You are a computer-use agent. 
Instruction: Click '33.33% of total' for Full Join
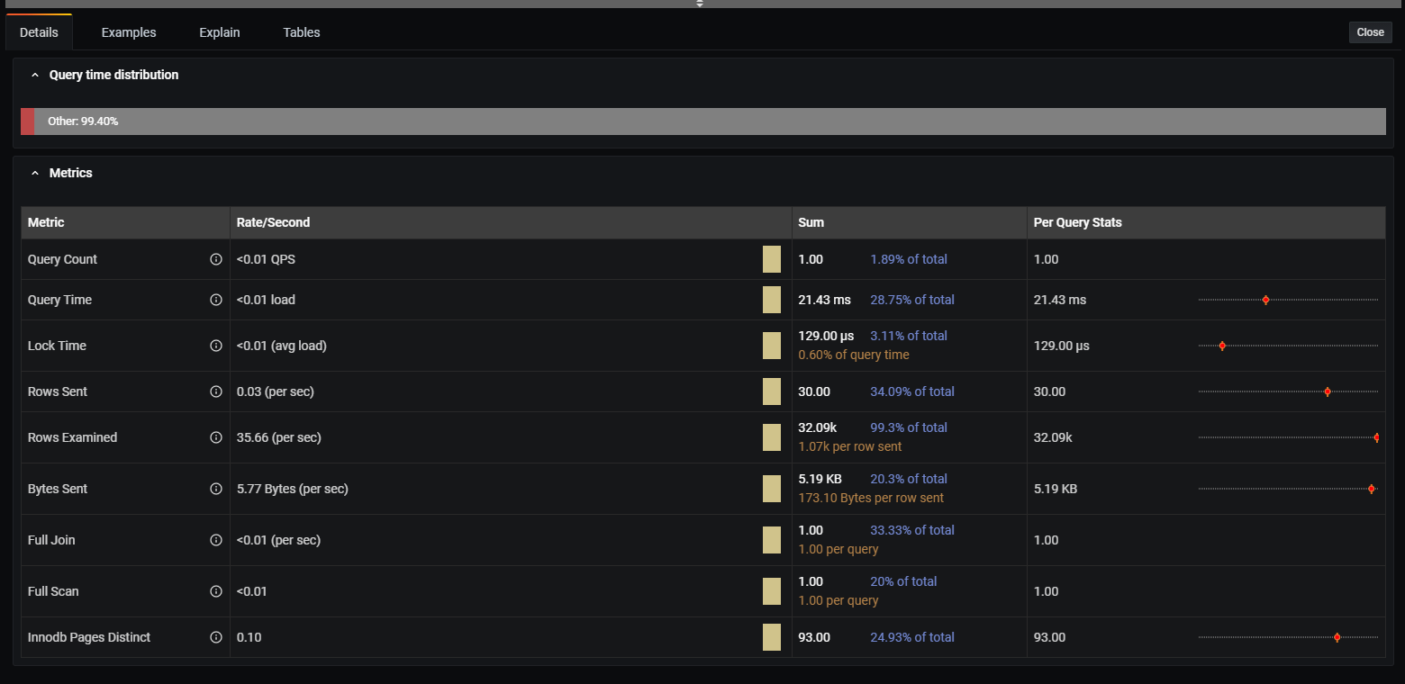point(912,530)
